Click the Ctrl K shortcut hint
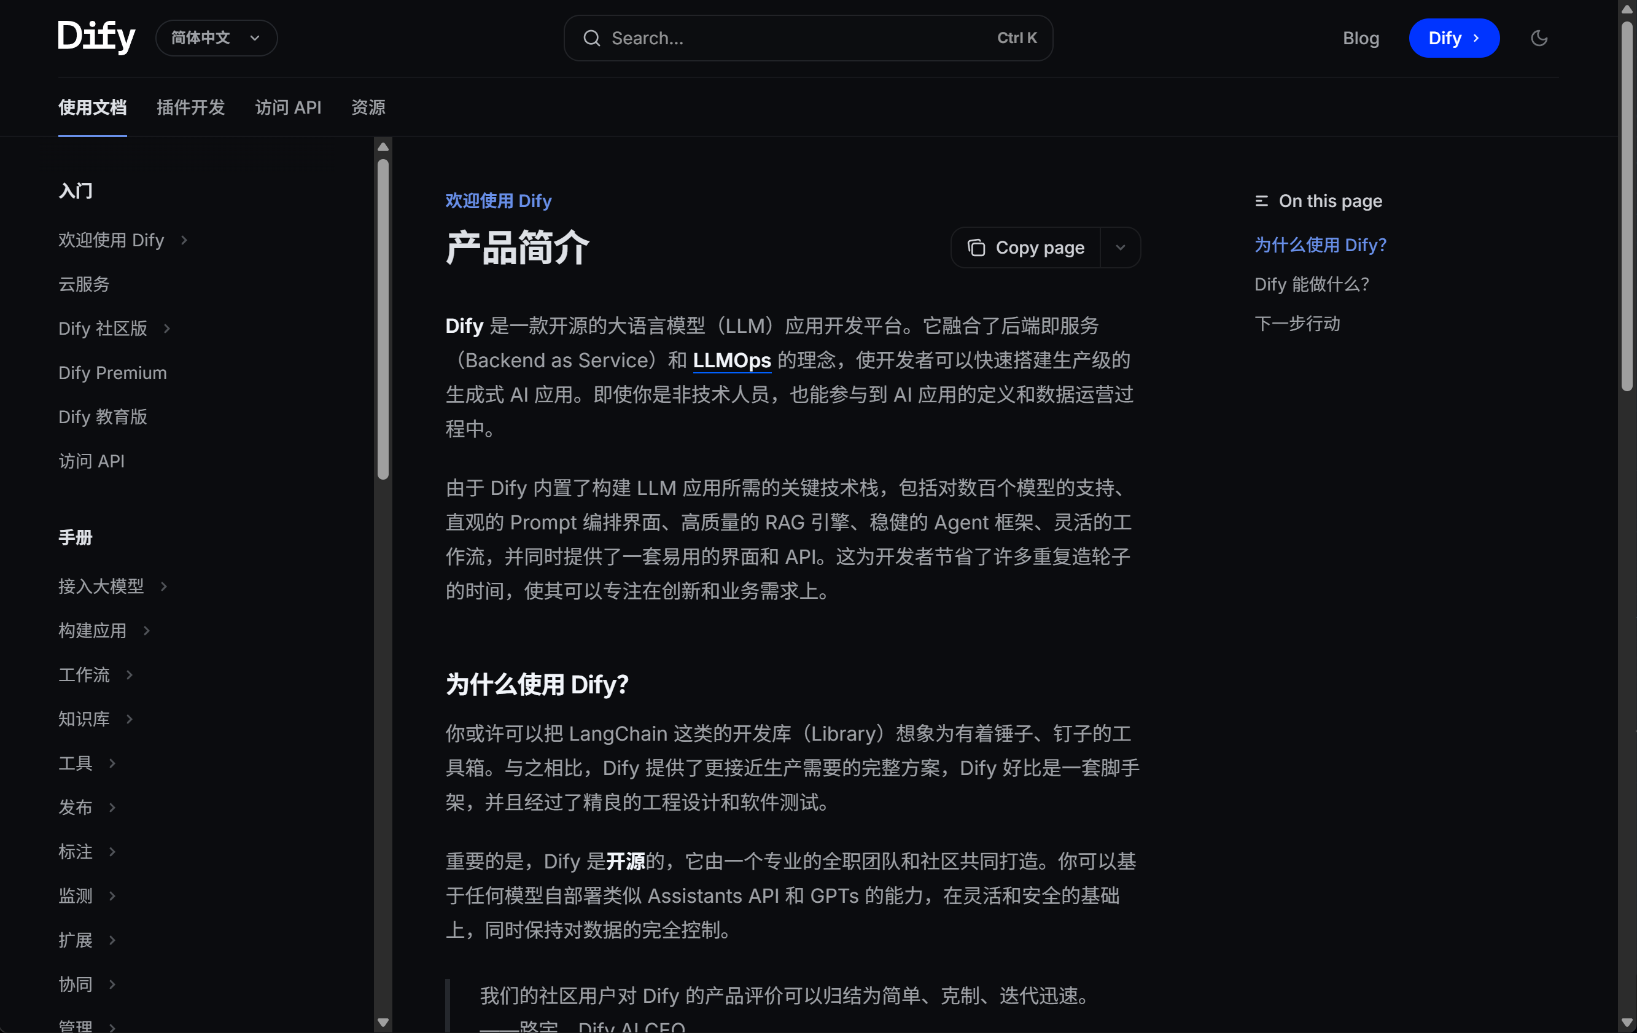The width and height of the screenshot is (1637, 1033). pyautogui.click(x=1017, y=38)
